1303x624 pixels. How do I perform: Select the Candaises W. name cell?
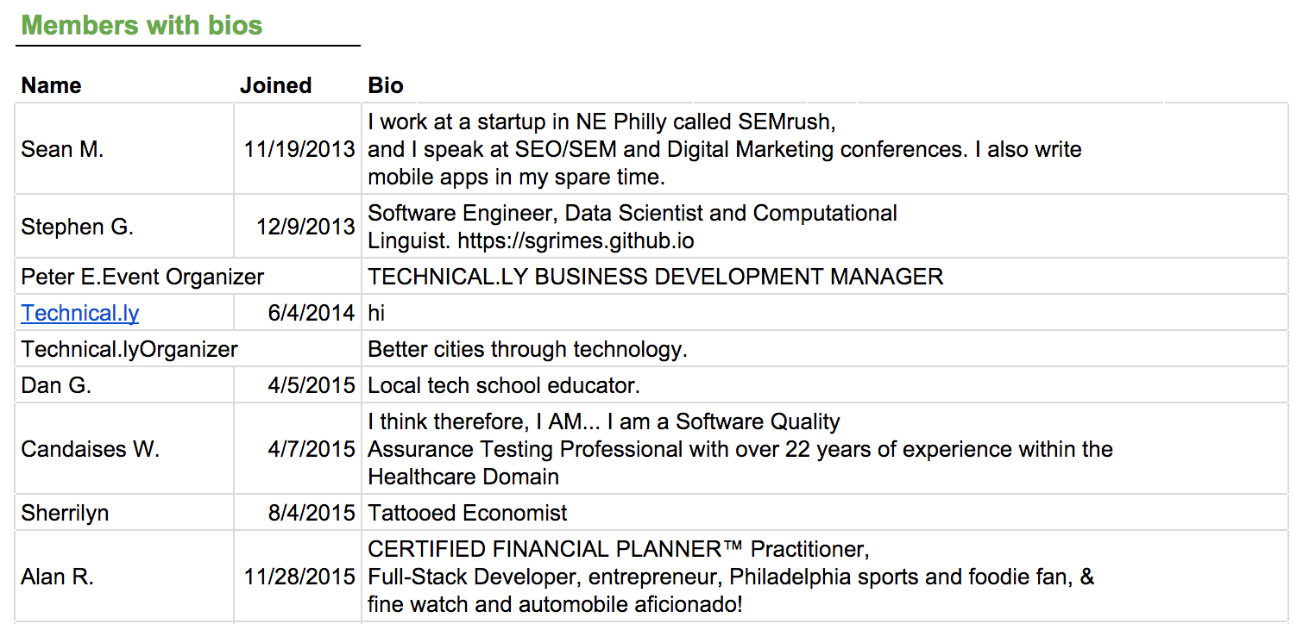pos(124,449)
